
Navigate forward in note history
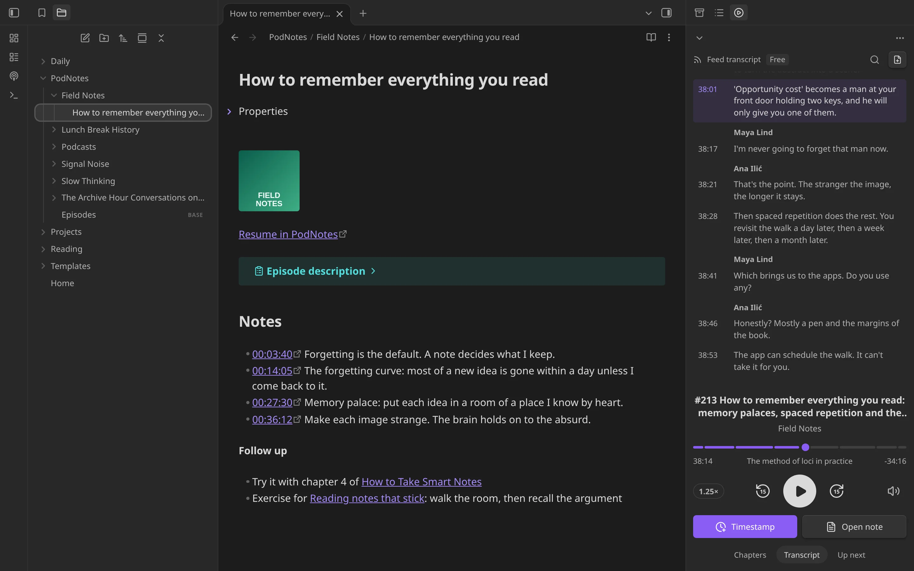[253, 37]
